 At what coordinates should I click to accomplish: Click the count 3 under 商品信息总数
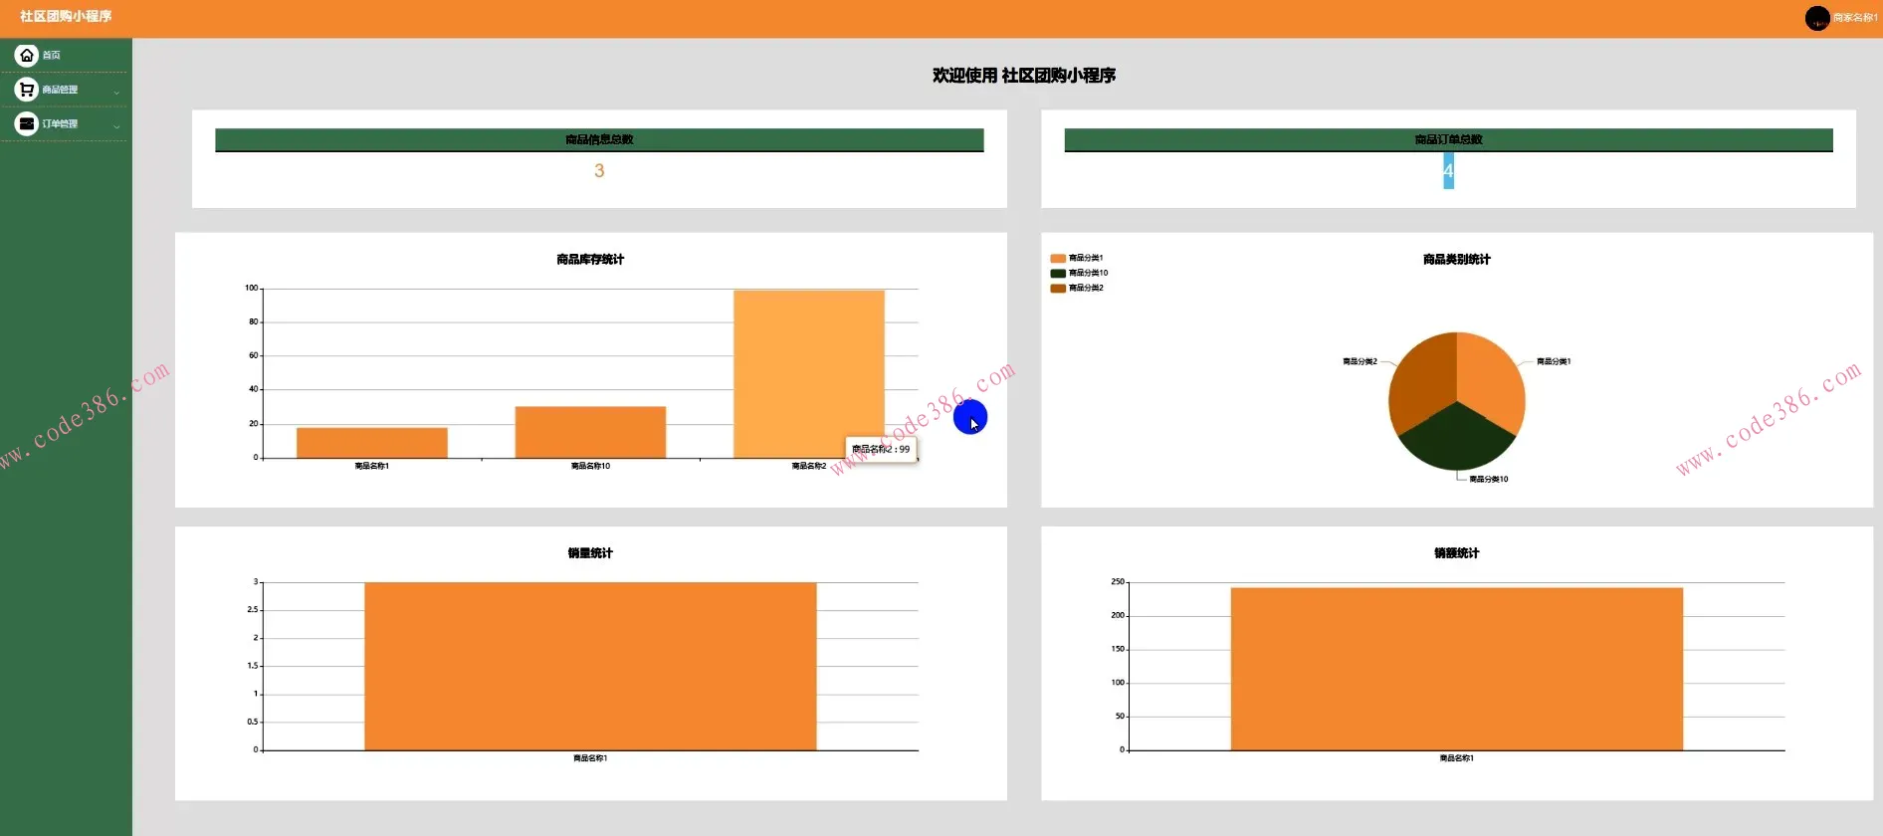(599, 171)
